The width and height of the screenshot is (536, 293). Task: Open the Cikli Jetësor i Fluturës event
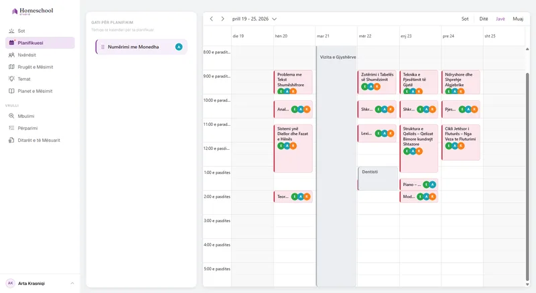[461, 142]
